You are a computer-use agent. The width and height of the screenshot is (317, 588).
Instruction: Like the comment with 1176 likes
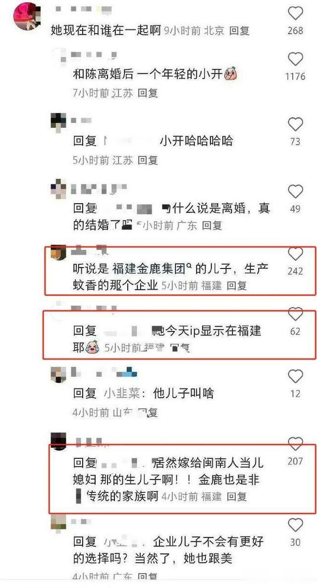click(x=295, y=59)
